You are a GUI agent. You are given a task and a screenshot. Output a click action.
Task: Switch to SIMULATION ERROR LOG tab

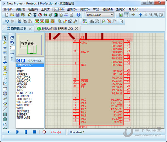coord(57,29)
